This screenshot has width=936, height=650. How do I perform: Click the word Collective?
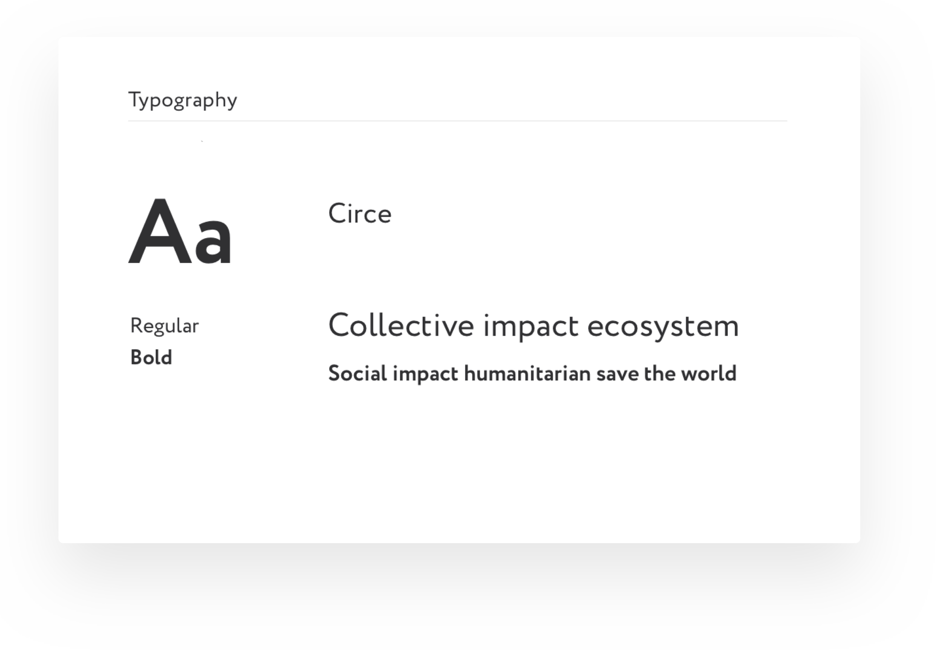click(x=401, y=326)
